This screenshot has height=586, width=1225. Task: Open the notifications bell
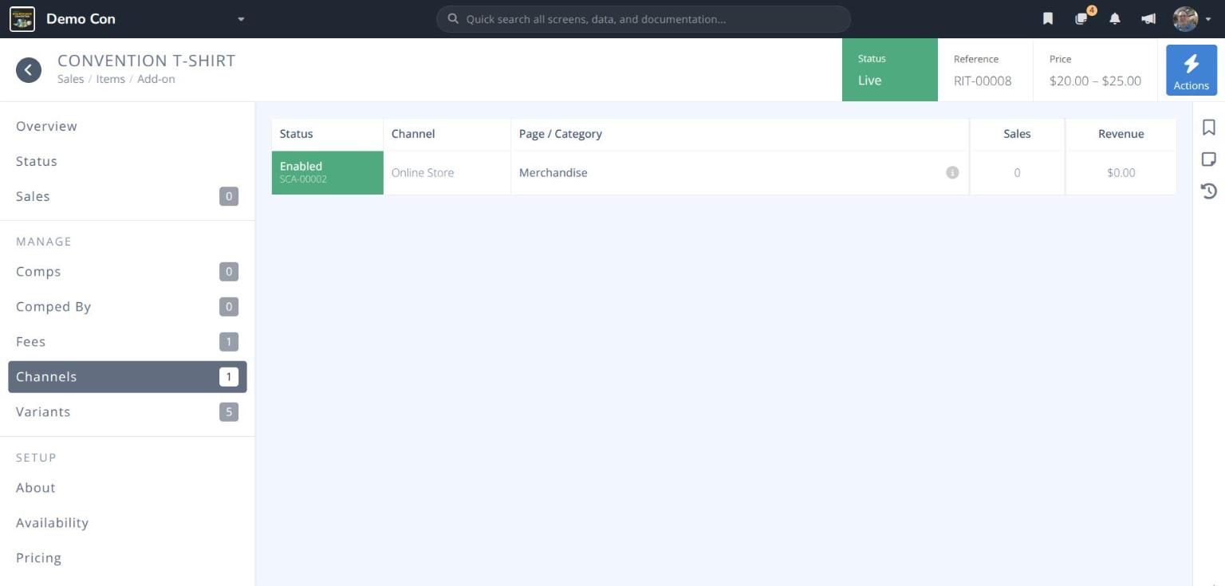point(1115,19)
